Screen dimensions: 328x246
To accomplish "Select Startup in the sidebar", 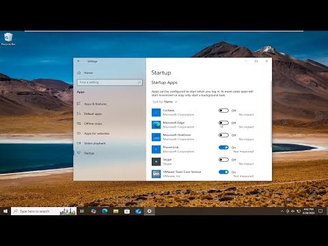I will pyautogui.click(x=89, y=153).
